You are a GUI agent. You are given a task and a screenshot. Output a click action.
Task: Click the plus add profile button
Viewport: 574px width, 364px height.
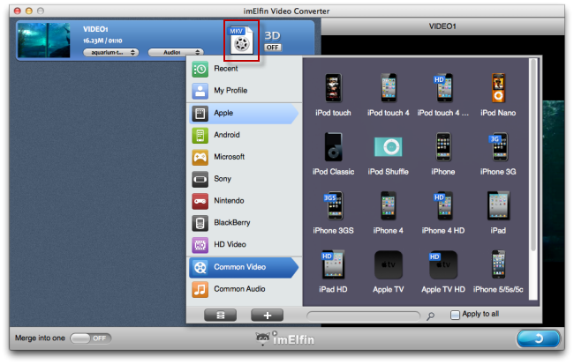coord(268,316)
